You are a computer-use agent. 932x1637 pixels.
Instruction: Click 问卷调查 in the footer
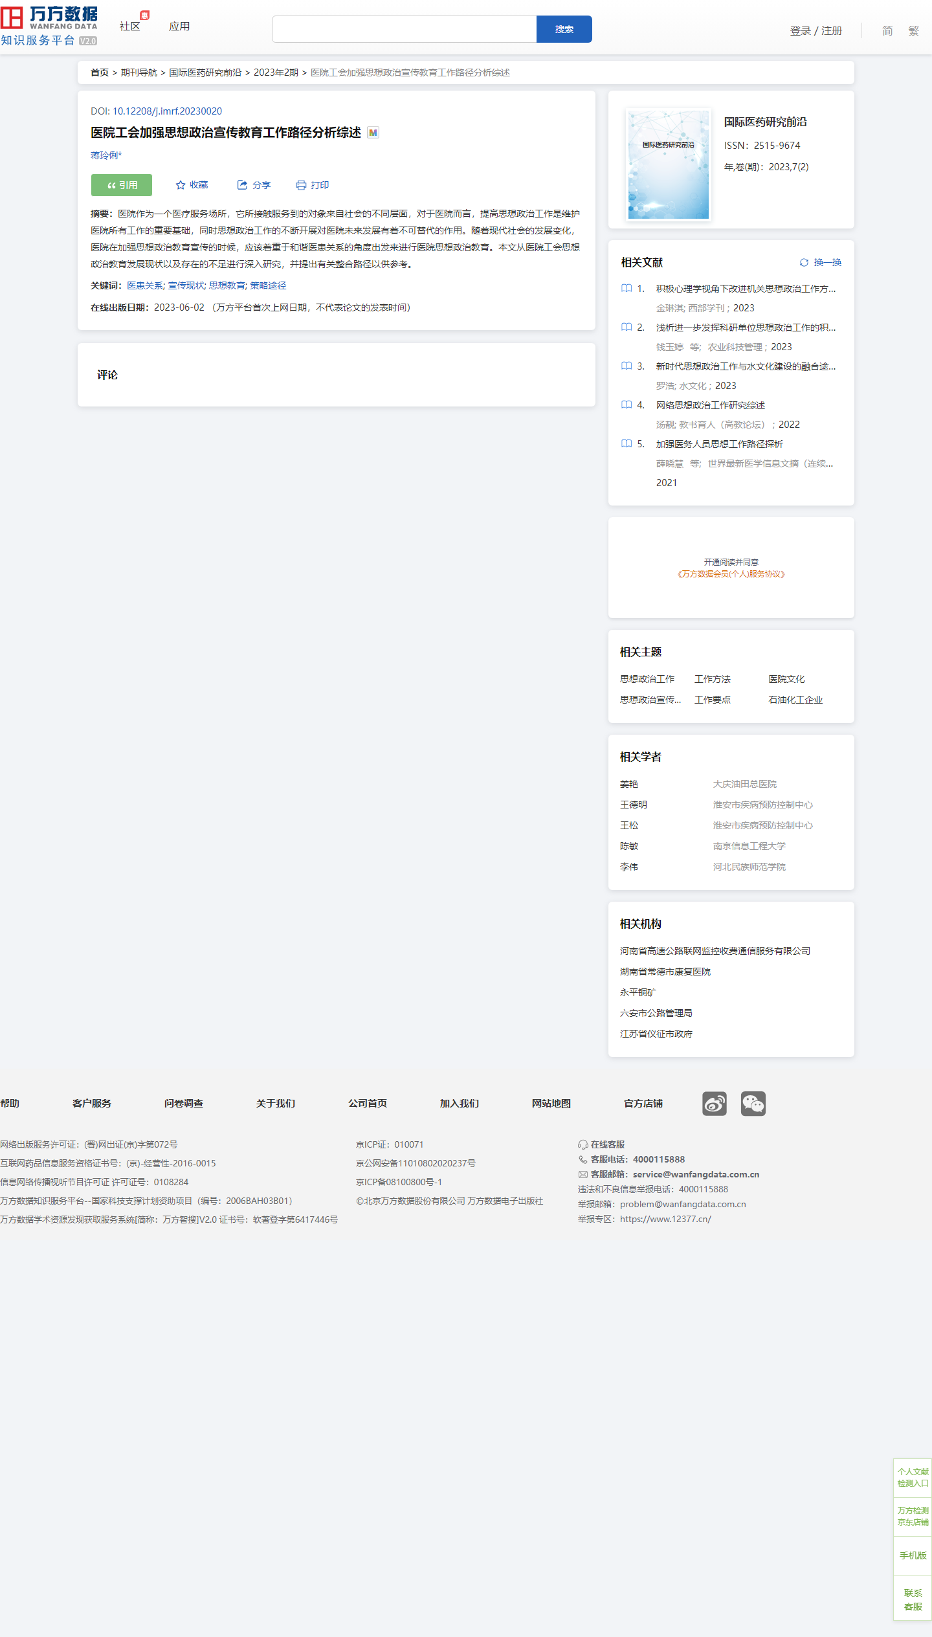pos(184,1103)
